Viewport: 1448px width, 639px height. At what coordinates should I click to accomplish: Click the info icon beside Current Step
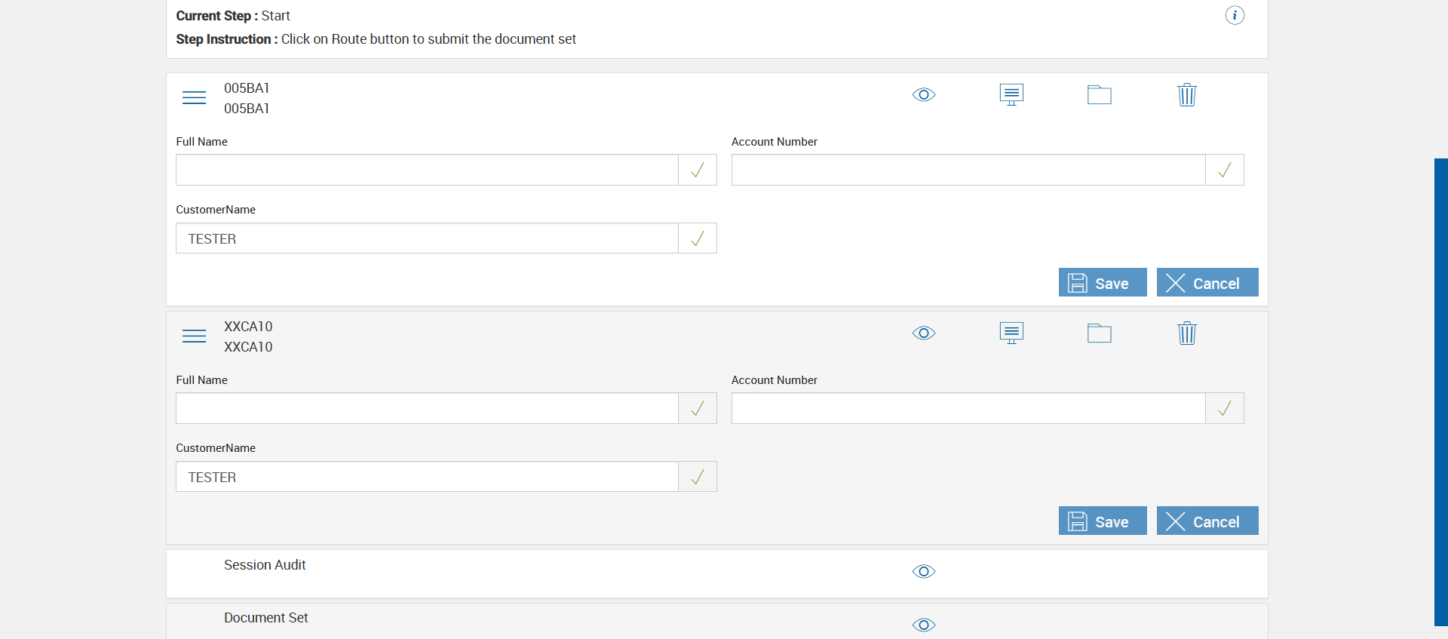(1235, 15)
